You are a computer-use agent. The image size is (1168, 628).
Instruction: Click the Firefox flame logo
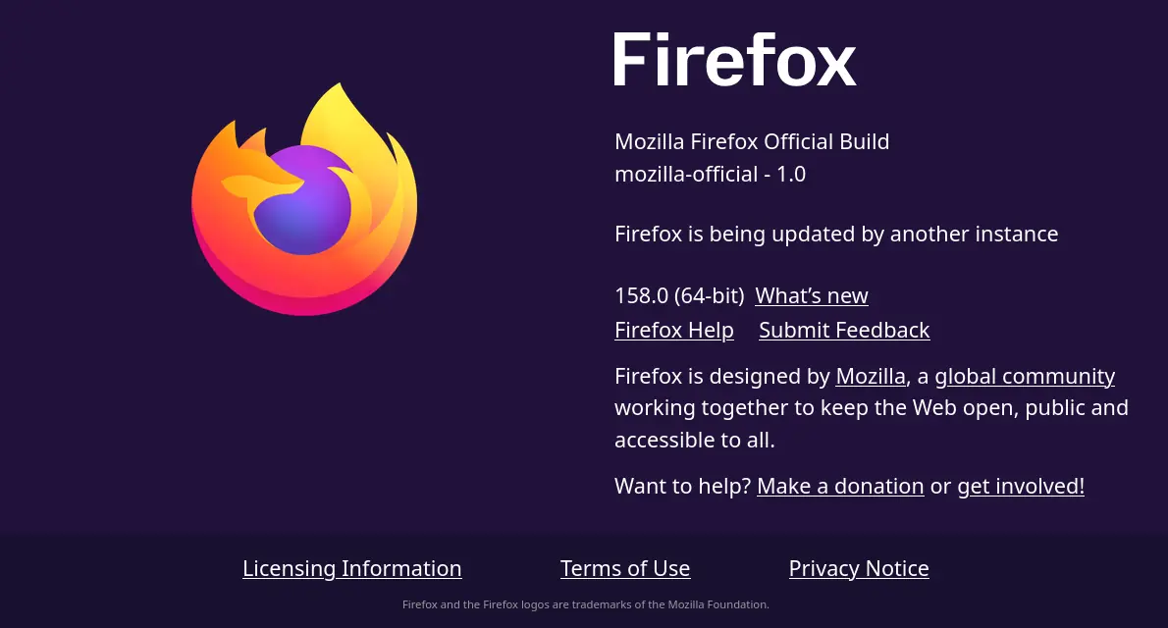pos(304,199)
